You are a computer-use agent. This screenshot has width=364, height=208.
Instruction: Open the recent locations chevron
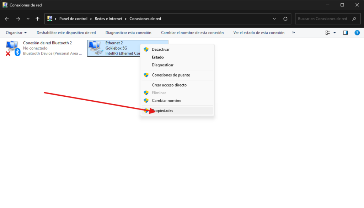coord(28,19)
